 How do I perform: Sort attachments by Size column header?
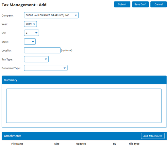point(57,144)
